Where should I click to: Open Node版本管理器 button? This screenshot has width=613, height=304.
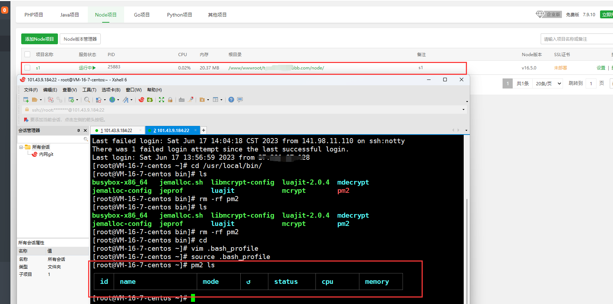[x=80, y=39]
